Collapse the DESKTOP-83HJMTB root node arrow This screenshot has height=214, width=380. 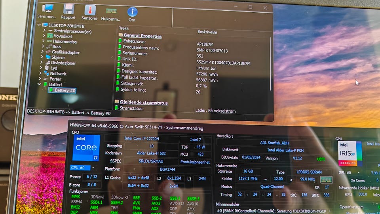(x=39, y=25)
